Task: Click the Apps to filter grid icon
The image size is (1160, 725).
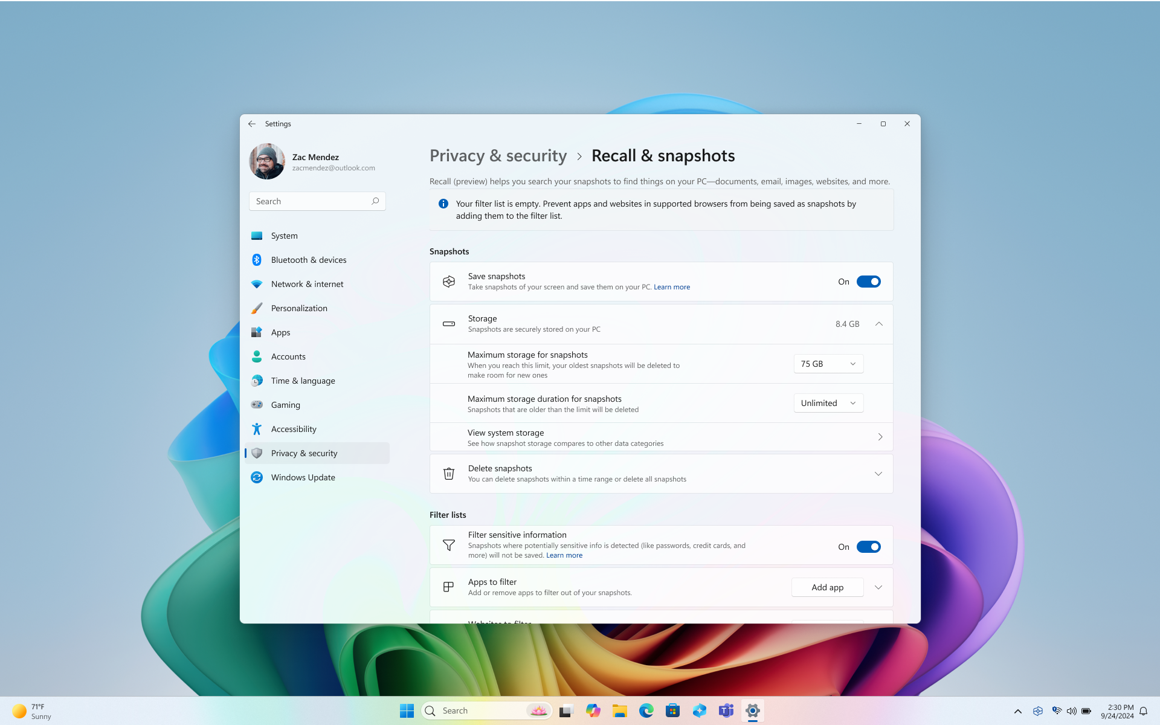Action: tap(448, 587)
